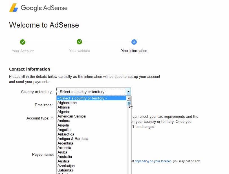This screenshot has height=174, width=229.
Task: Select Austria from the country list
Action: (91, 161)
